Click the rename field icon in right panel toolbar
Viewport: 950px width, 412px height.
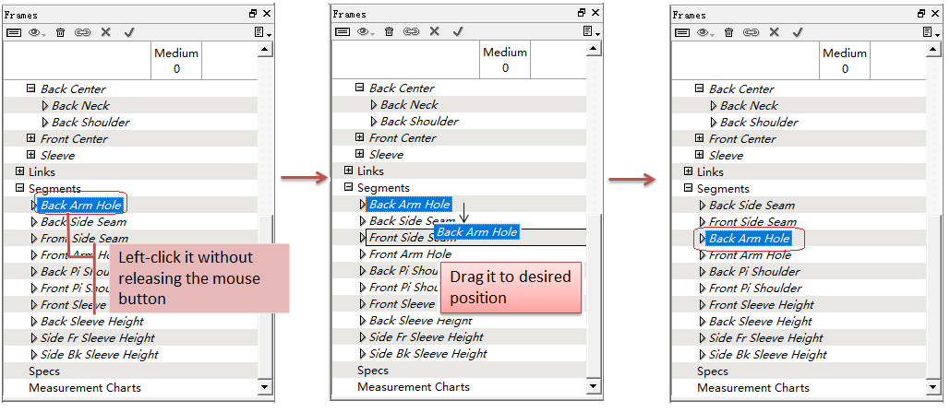click(x=682, y=32)
